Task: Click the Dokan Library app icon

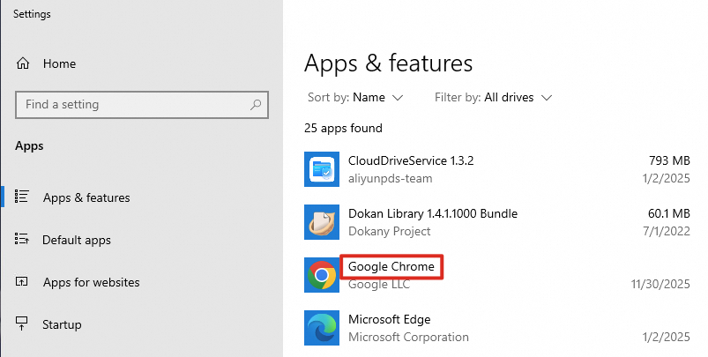Action: 321,222
